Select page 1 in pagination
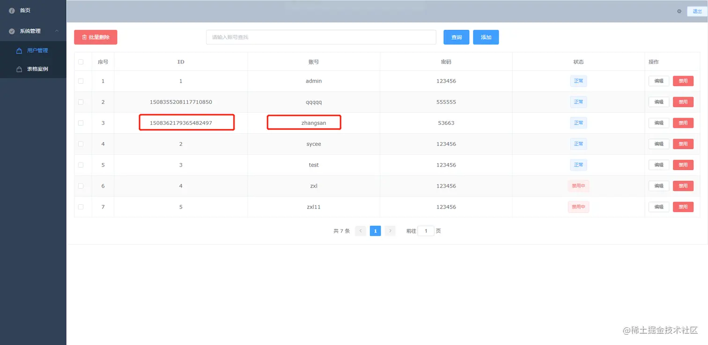 [x=375, y=231]
